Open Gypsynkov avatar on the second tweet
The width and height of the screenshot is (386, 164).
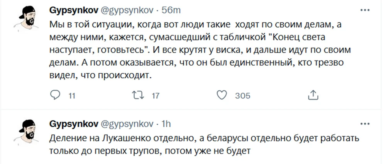27,133
